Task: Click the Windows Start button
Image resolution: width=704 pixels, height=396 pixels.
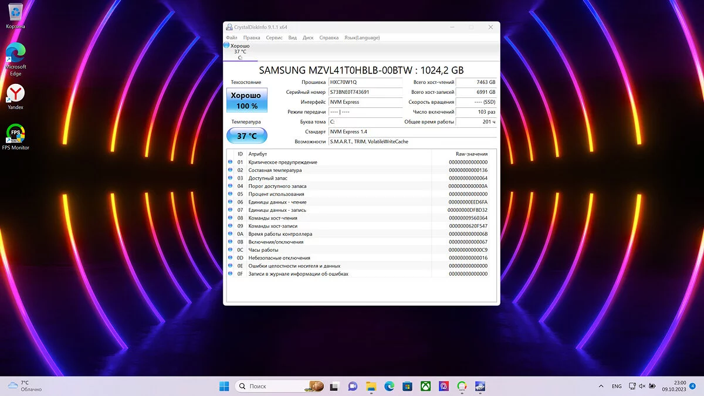Action: (x=224, y=386)
